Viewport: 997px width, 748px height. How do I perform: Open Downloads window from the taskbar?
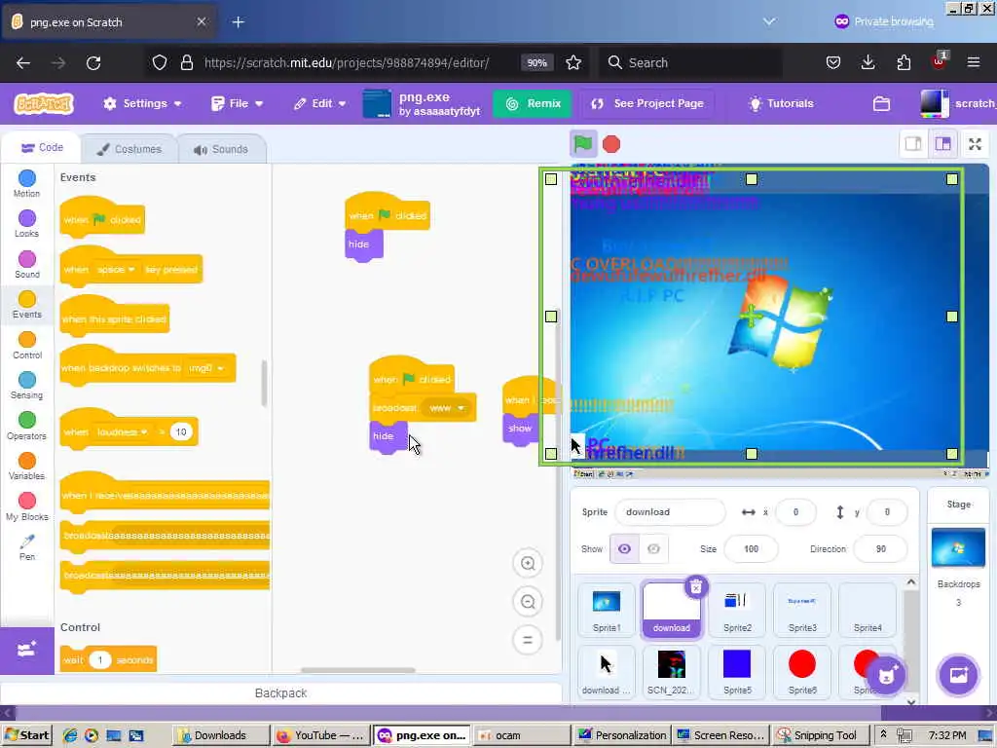coord(221,735)
